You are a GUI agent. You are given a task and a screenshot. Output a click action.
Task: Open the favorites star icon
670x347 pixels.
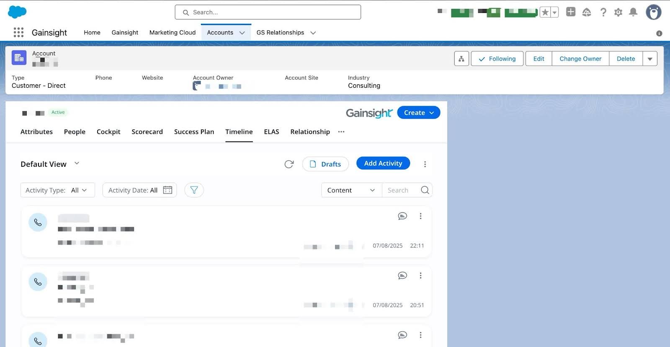pos(545,13)
